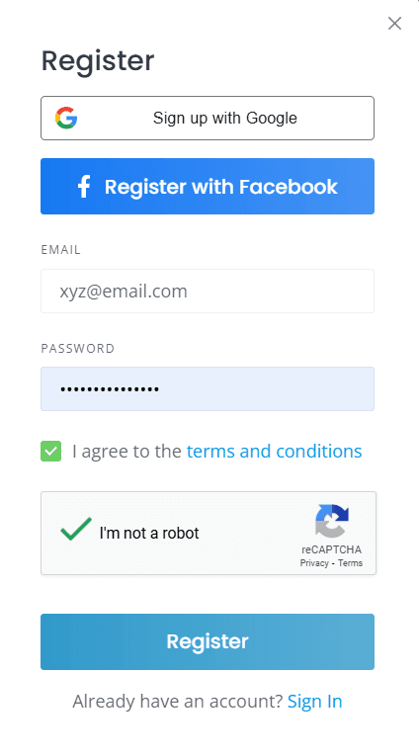Click the Facebook f logo icon
This screenshot has height=756, width=419.
(x=84, y=187)
